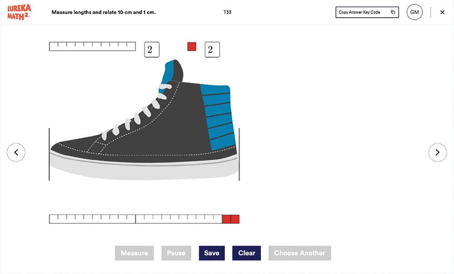
Task: Click the Copy Answer Key Code button
Action: 367,12
